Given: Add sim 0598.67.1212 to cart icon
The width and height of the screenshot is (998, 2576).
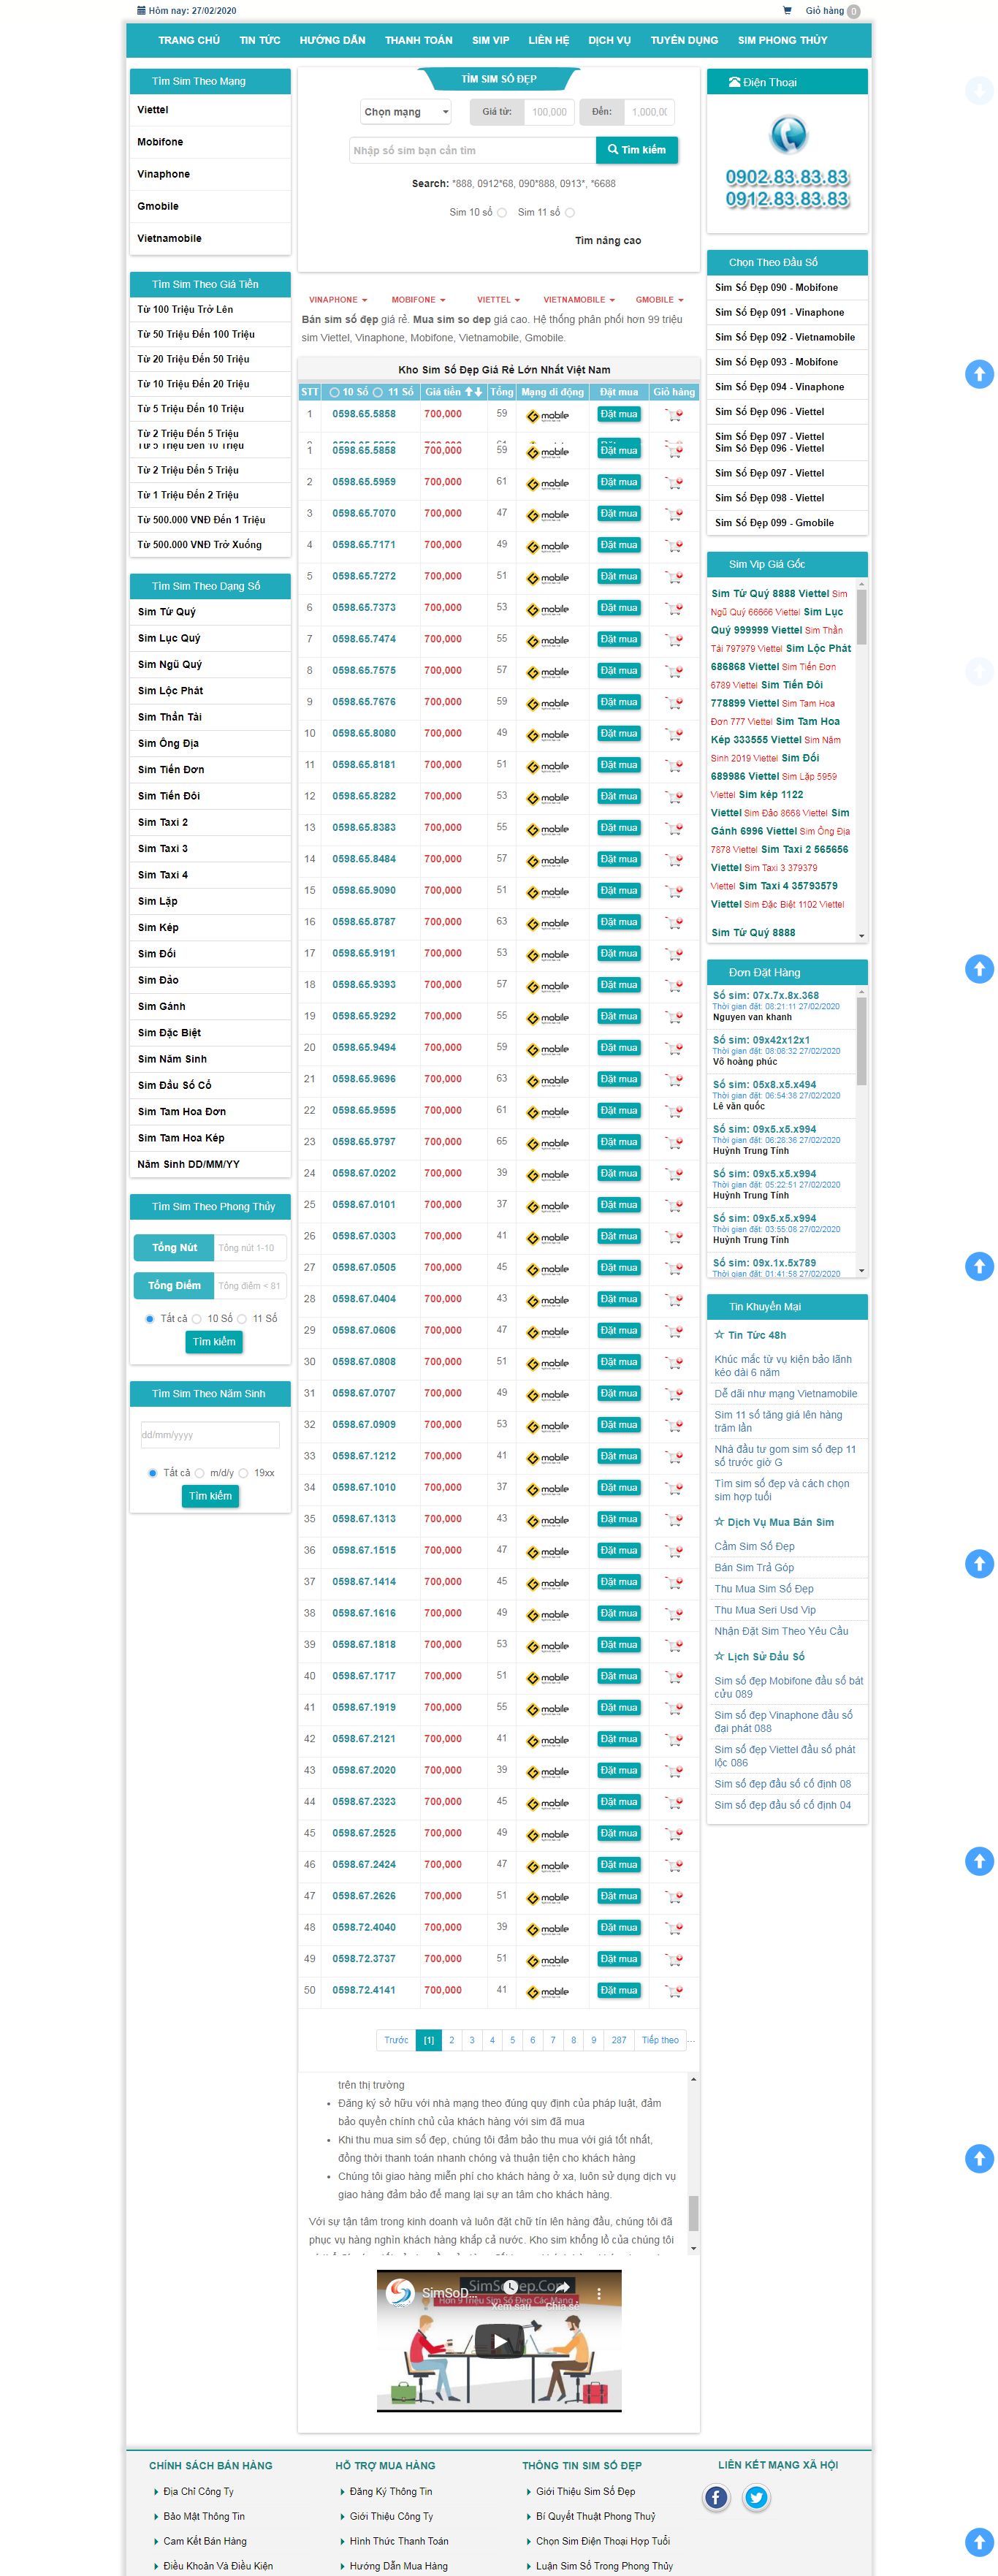Looking at the screenshot, I should click(674, 1457).
